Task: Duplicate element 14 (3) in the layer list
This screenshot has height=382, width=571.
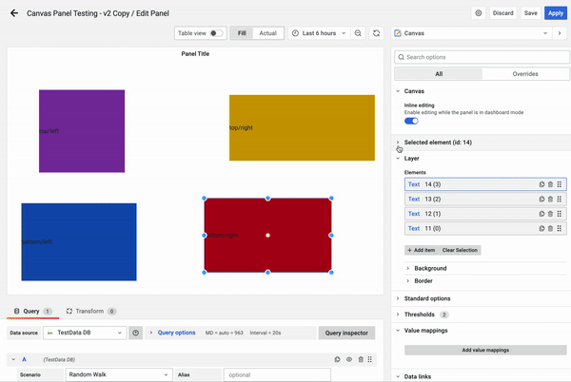Action: [541, 184]
